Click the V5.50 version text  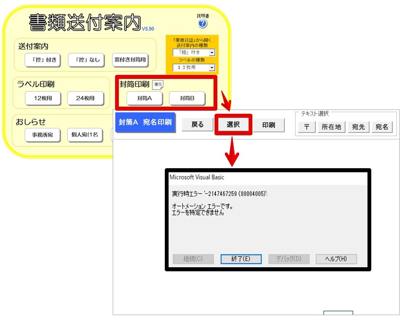(x=148, y=29)
